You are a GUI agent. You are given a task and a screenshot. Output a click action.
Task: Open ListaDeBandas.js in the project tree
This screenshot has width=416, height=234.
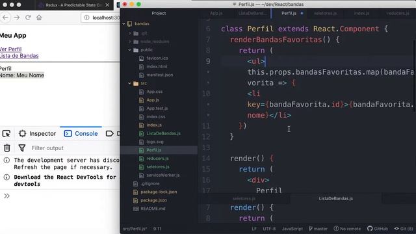tap(163, 133)
